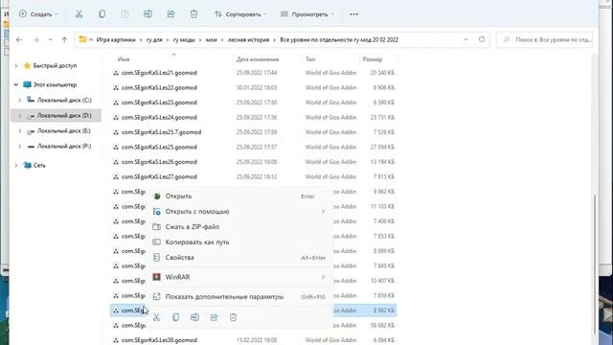Expand Локальный диск (C:) node
The width and height of the screenshot is (613, 345).
click(20, 100)
